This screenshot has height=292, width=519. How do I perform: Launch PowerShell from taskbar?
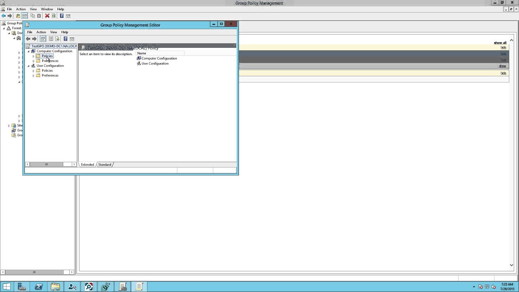[39, 287]
